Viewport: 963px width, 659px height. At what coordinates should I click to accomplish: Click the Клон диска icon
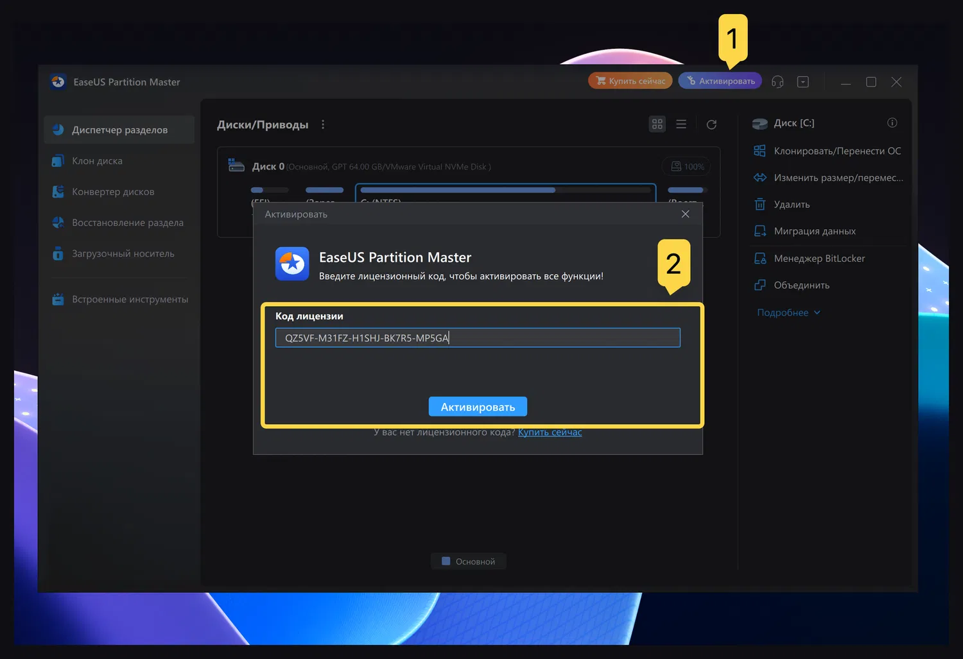58,160
